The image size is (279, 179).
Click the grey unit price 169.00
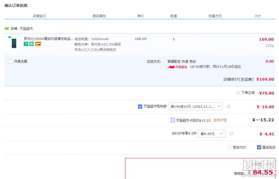point(141,39)
